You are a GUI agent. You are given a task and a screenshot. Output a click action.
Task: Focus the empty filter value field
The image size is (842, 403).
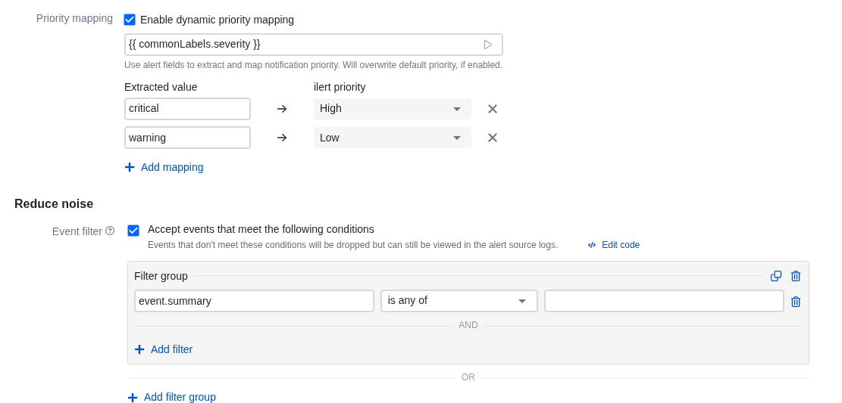coord(664,301)
